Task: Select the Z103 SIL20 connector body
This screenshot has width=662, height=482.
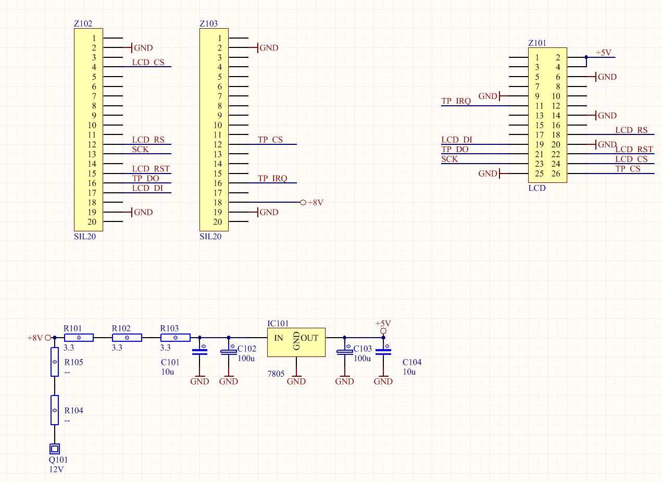Action: (x=214, y=130)
